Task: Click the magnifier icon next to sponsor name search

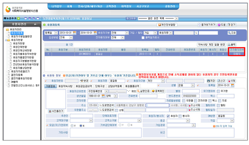Action: coord(196,33)
